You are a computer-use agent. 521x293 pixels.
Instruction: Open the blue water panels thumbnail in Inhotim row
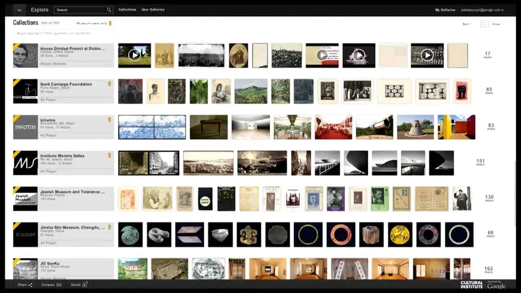tap(152, 127)
